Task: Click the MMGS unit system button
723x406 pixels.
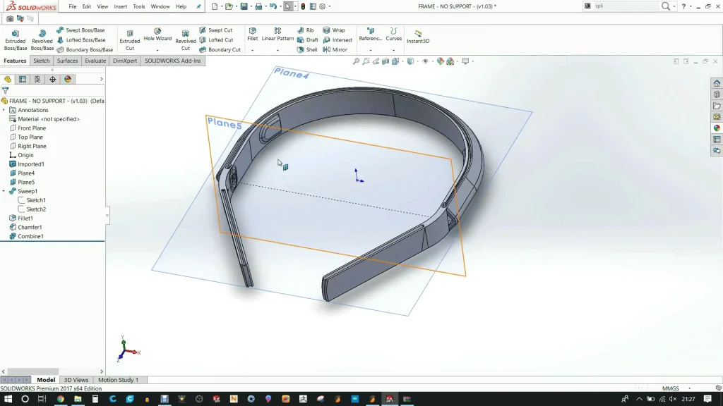Action: click(x=670, y=388)
